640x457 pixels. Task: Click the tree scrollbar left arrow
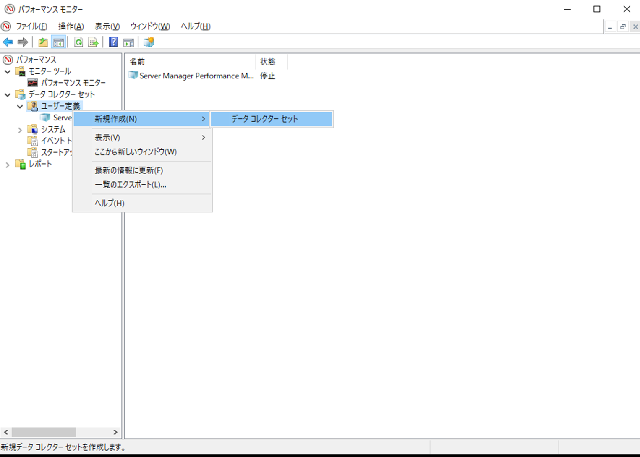click(5, 432)
